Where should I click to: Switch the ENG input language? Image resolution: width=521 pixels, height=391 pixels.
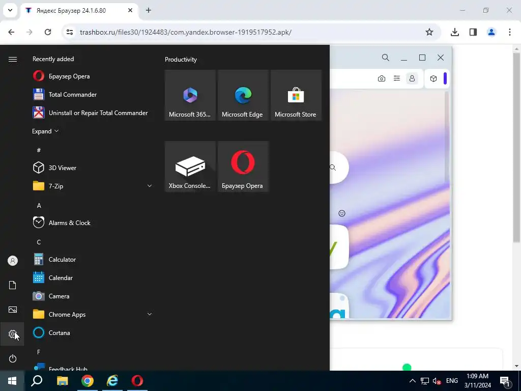tap(452, 381)
